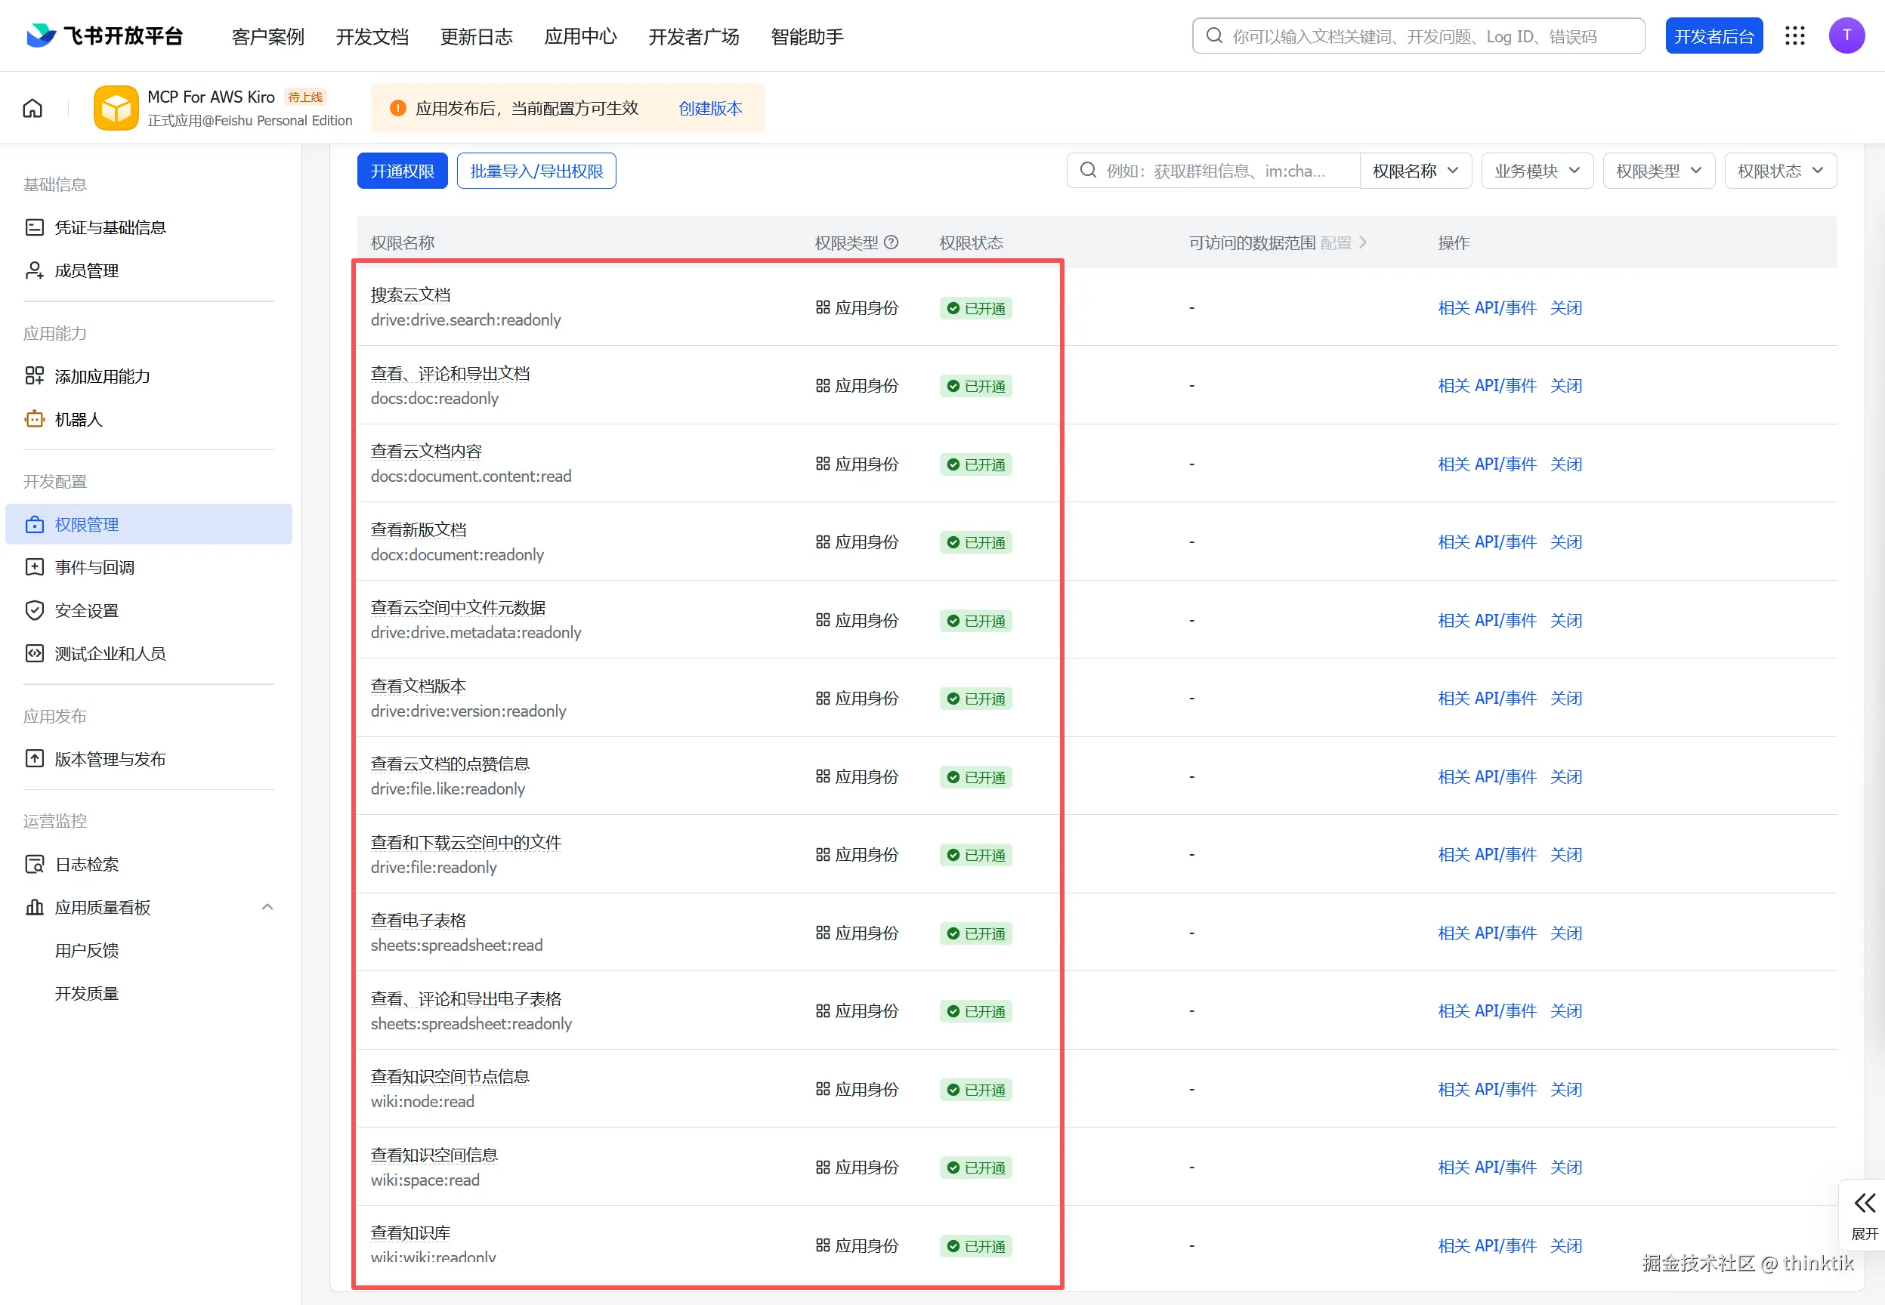Click the help icon beside 权限类型
This screenshot has height=1305, width=1885.
pos(892,242)
